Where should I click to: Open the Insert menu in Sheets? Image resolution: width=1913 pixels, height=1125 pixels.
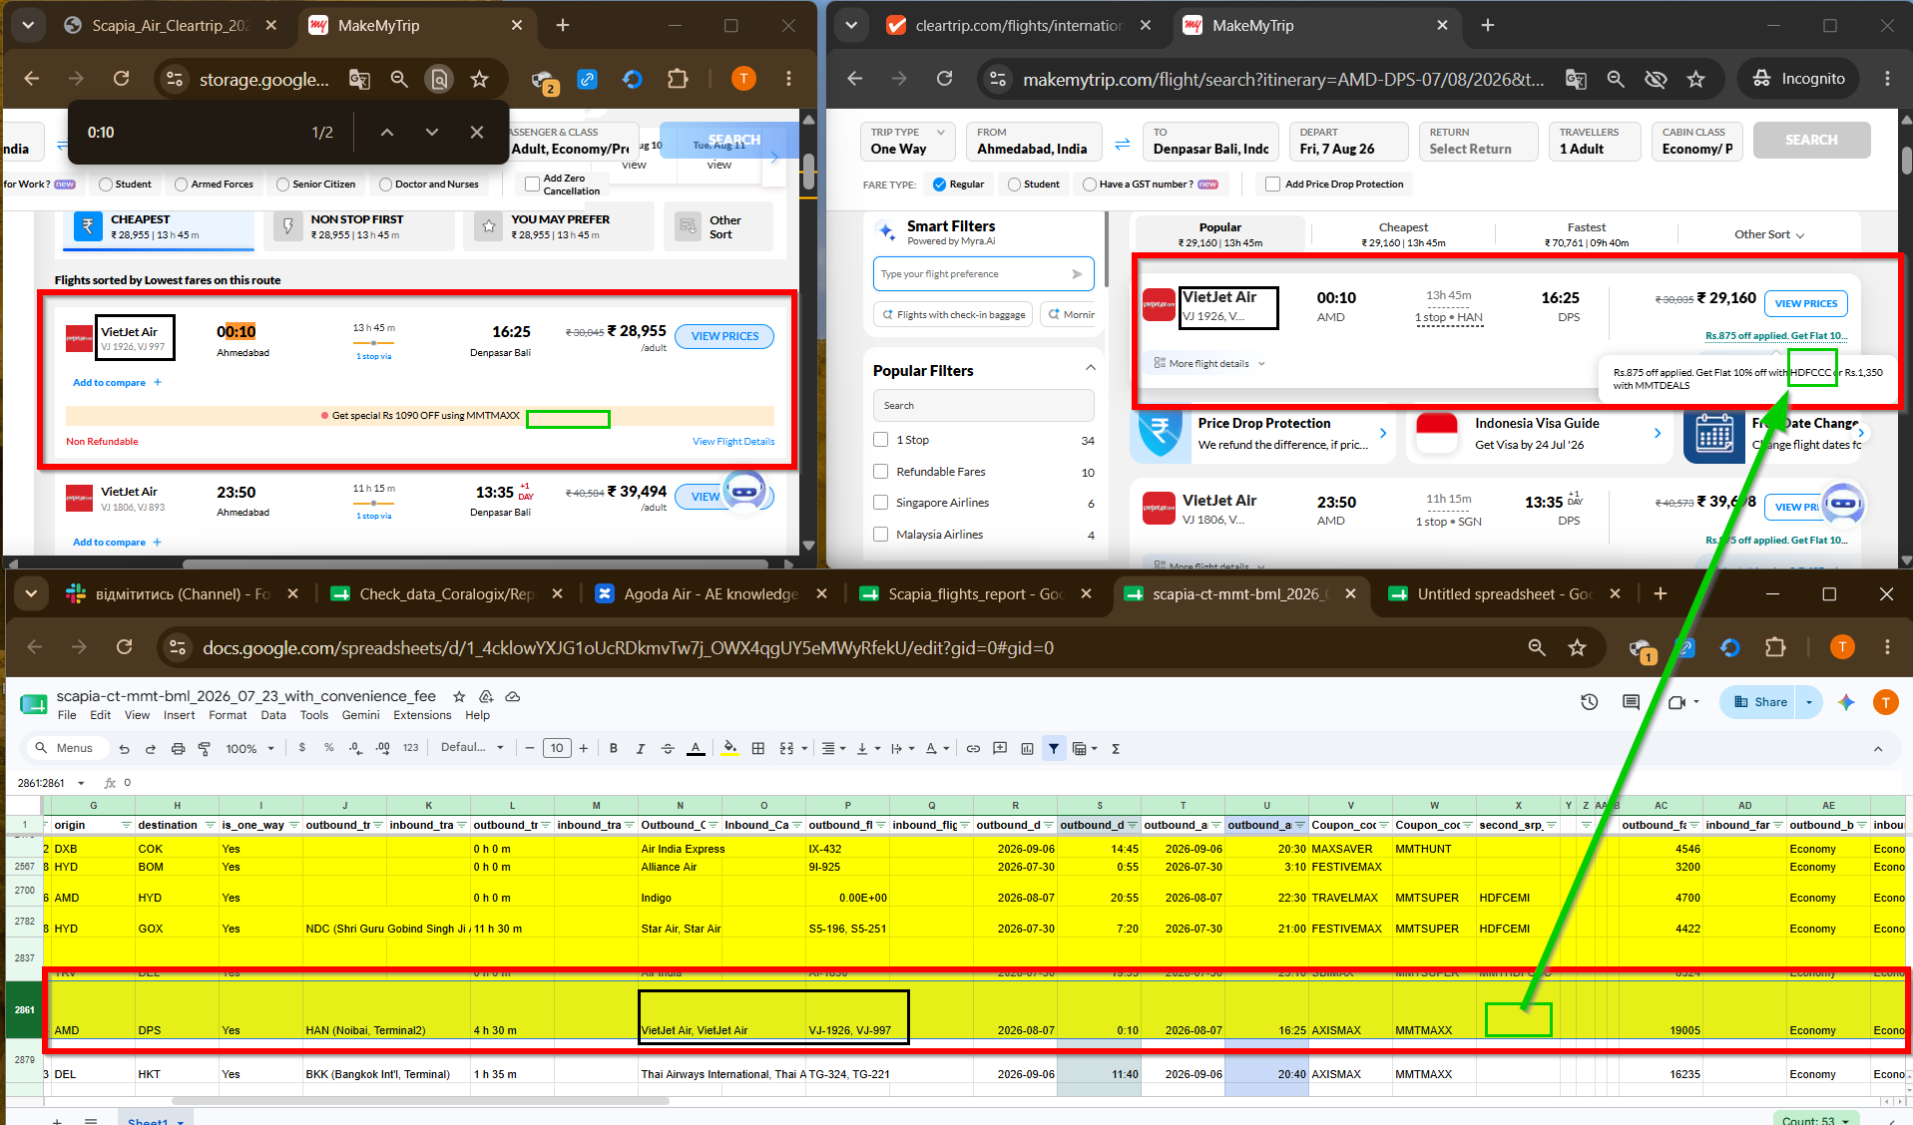[180, 715]
